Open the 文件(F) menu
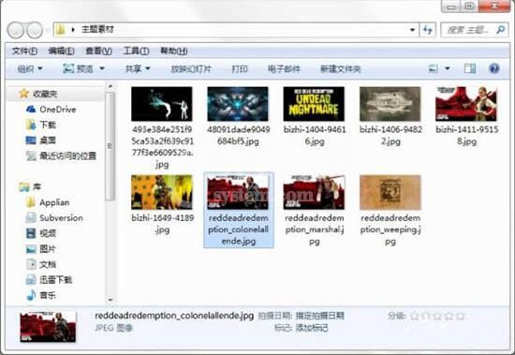This screenshot has width=515, height=355. pyautogui.click(x=24, y=51)
